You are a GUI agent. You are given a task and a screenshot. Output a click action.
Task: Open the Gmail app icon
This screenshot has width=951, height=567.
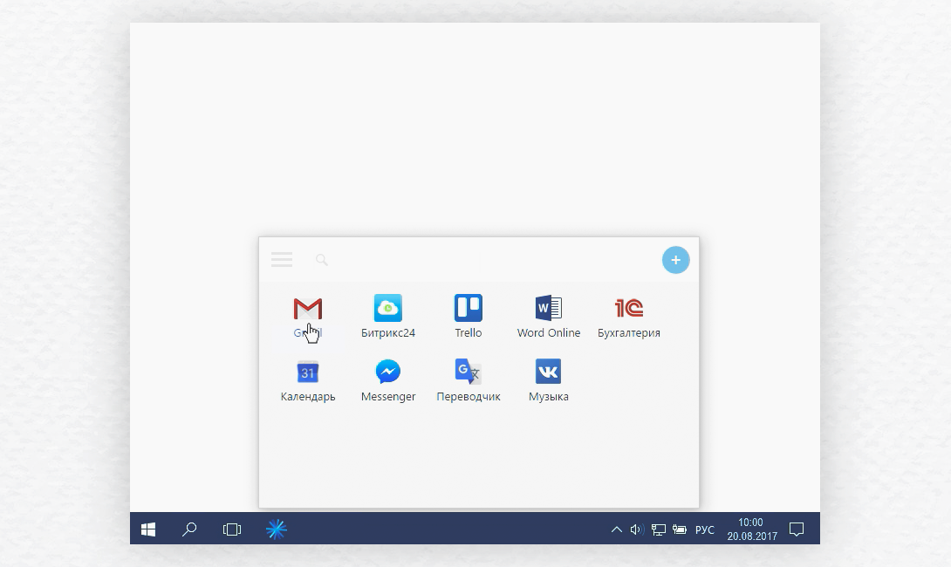(307, 309)
